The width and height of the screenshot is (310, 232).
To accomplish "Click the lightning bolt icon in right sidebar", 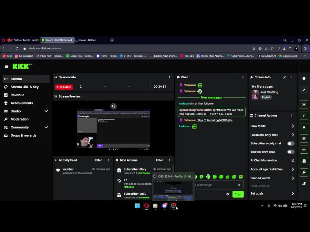I will [x=304, y=116].
